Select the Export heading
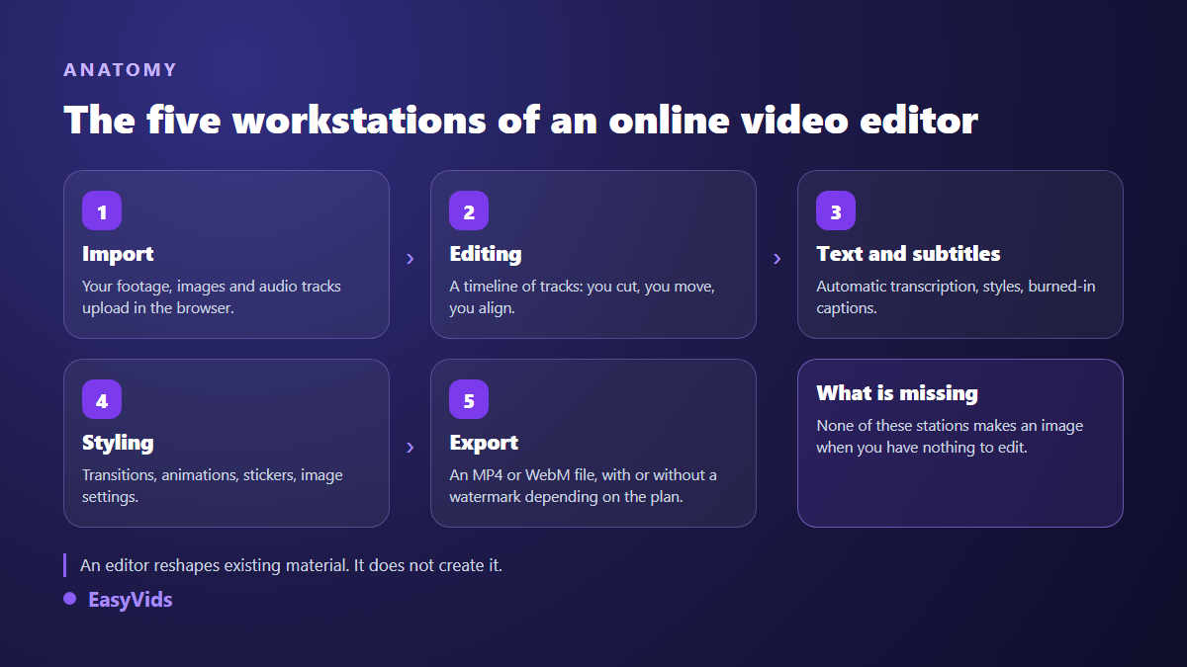 [x=484, y=443]
